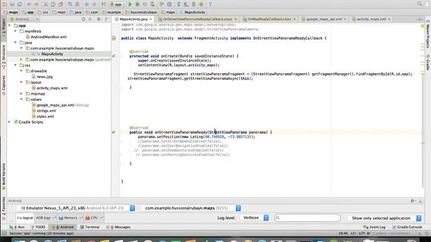431x242 pixels.
Task: Click the MapsActivity breadcrumb item
Action: [193, 12]
